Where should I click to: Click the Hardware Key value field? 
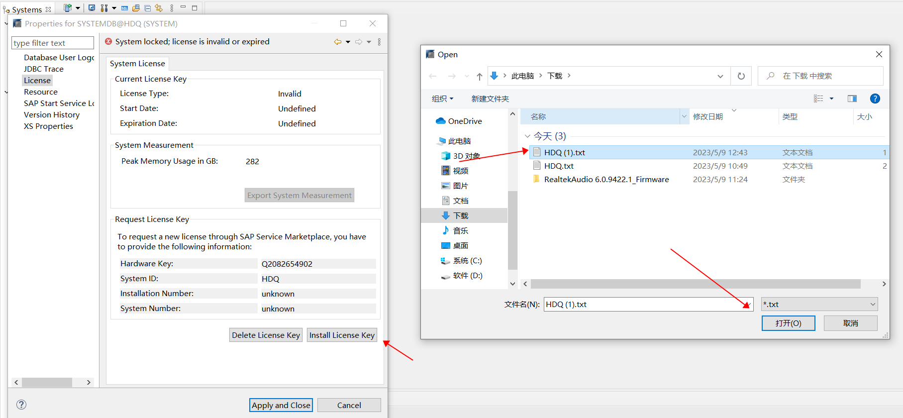point(318,264)
